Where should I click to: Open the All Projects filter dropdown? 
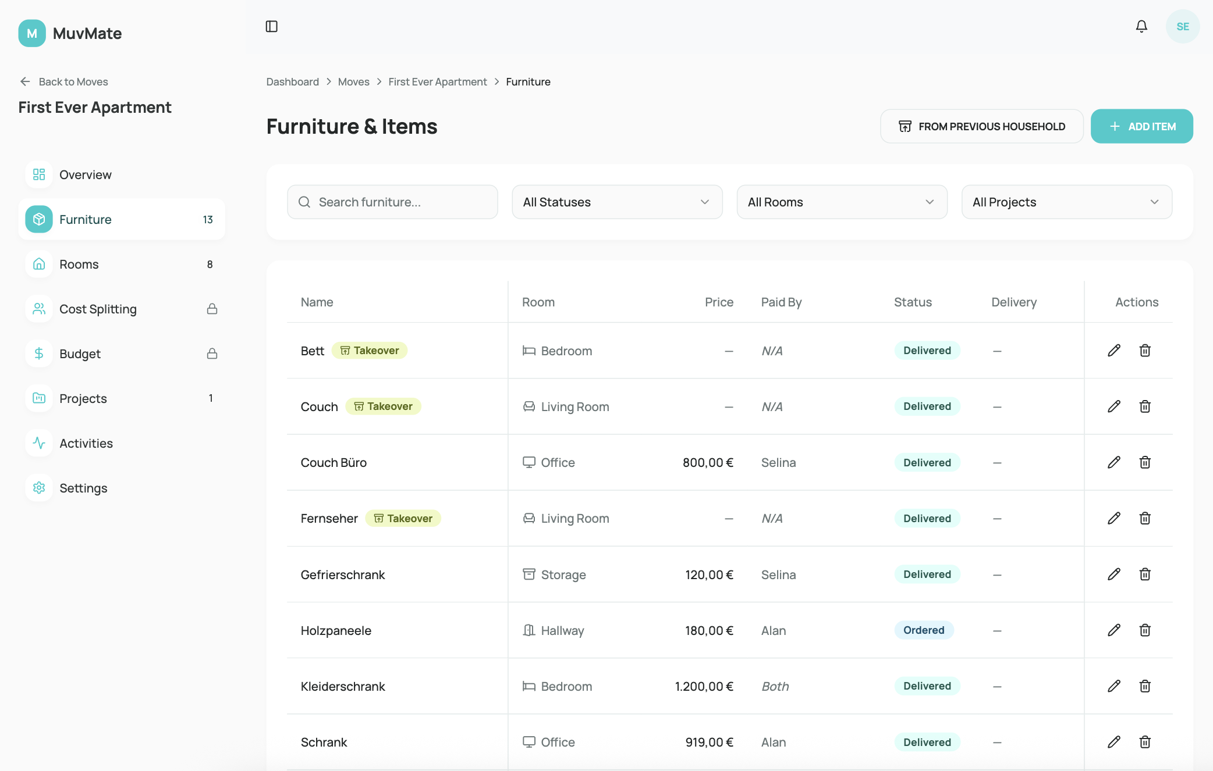click(1066, 202)
